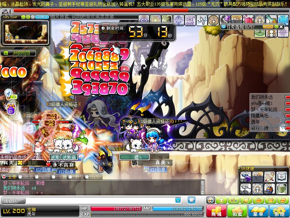Click the Ctrl quickslot item
Viewport: 290px width, 218px height.
[246, 189]
